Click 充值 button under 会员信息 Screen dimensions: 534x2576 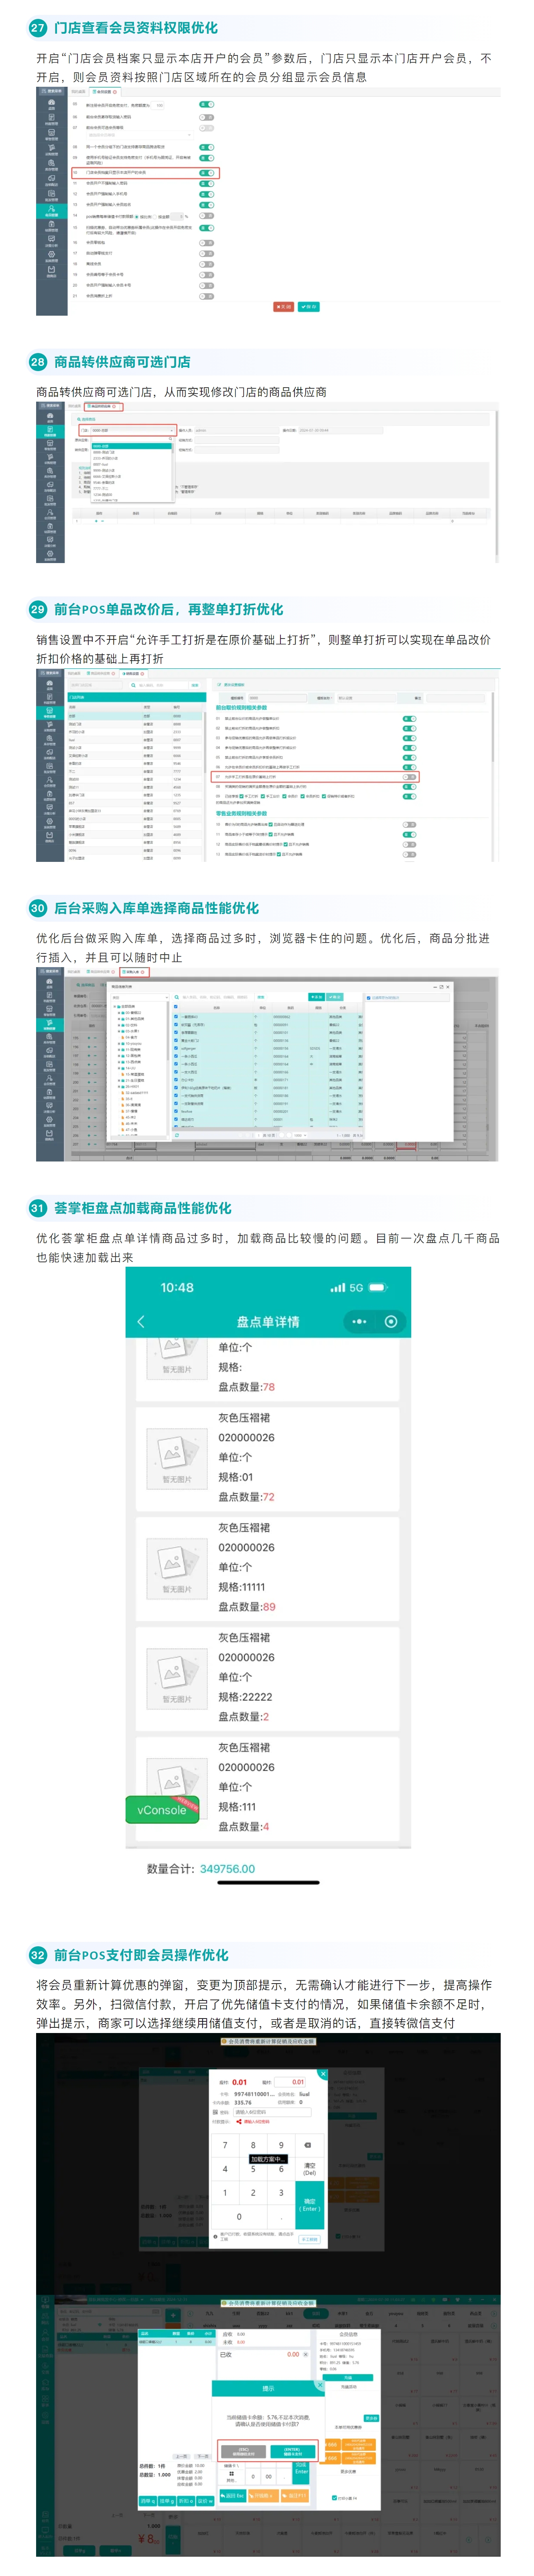point(347,2377)
